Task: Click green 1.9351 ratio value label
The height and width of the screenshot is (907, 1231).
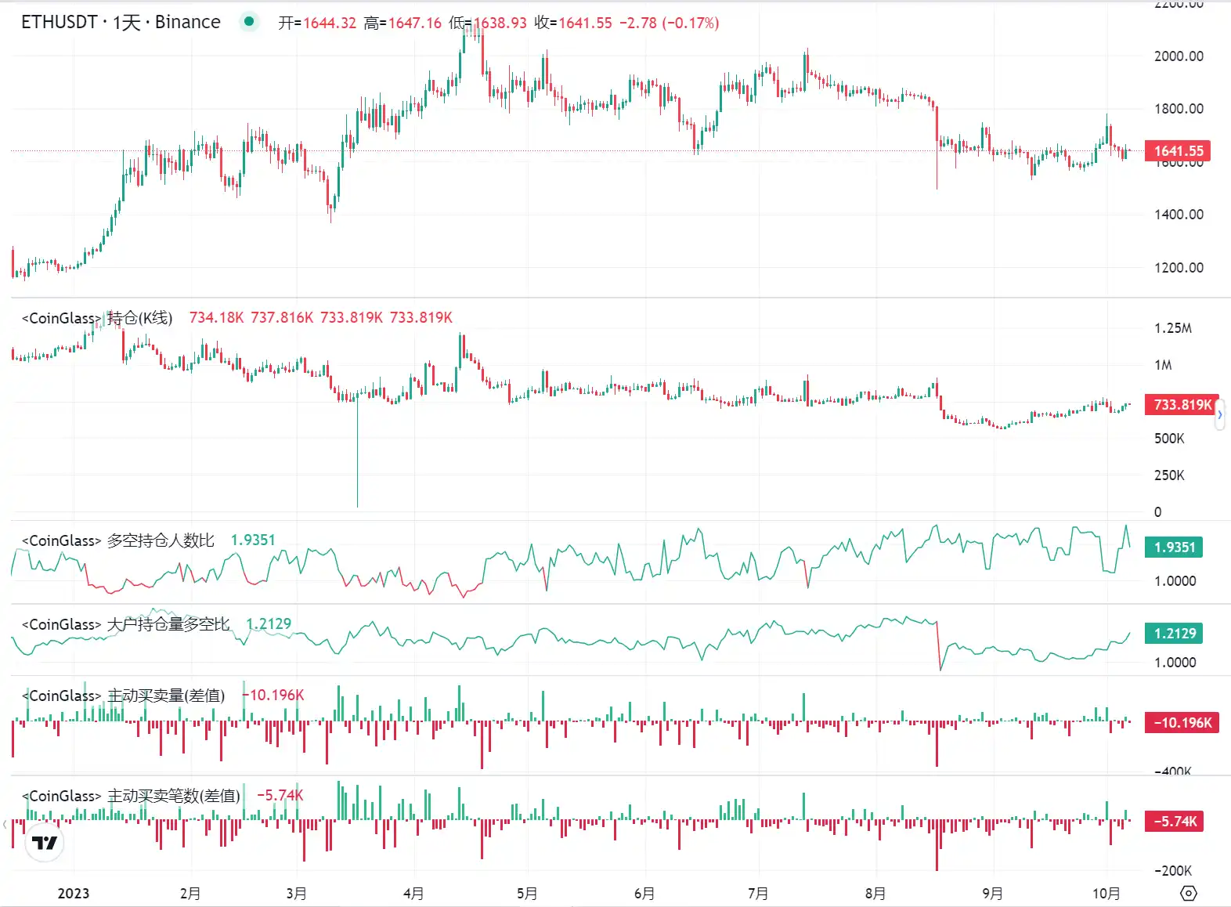Action: (1174, 547)
